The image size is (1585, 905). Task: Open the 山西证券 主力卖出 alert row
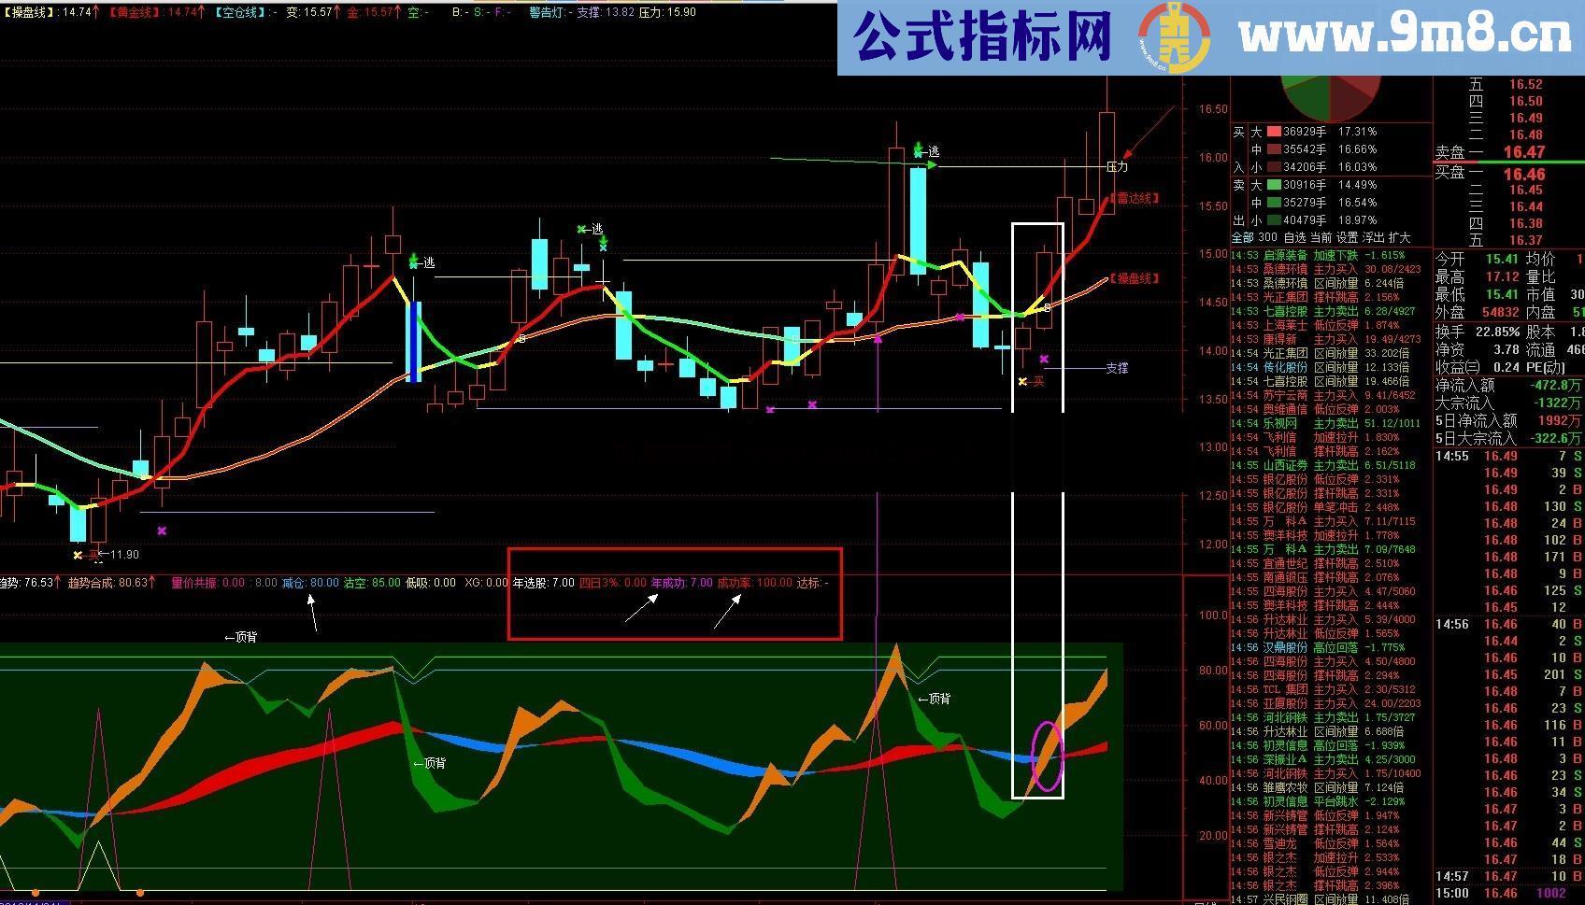[x=1331, y=465]
